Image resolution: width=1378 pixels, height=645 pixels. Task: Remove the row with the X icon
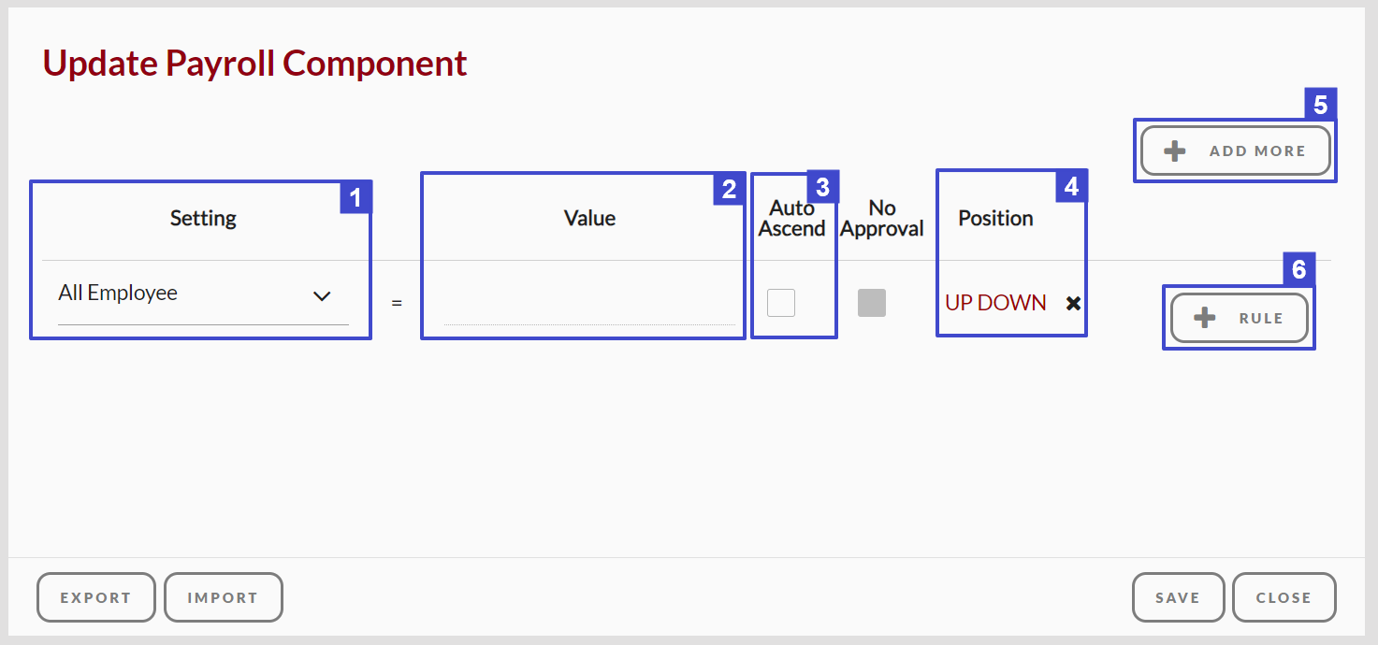pyautogui.click(x=1073, y=303)
